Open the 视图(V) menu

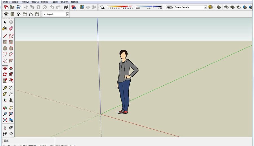[x=25, y=2]
